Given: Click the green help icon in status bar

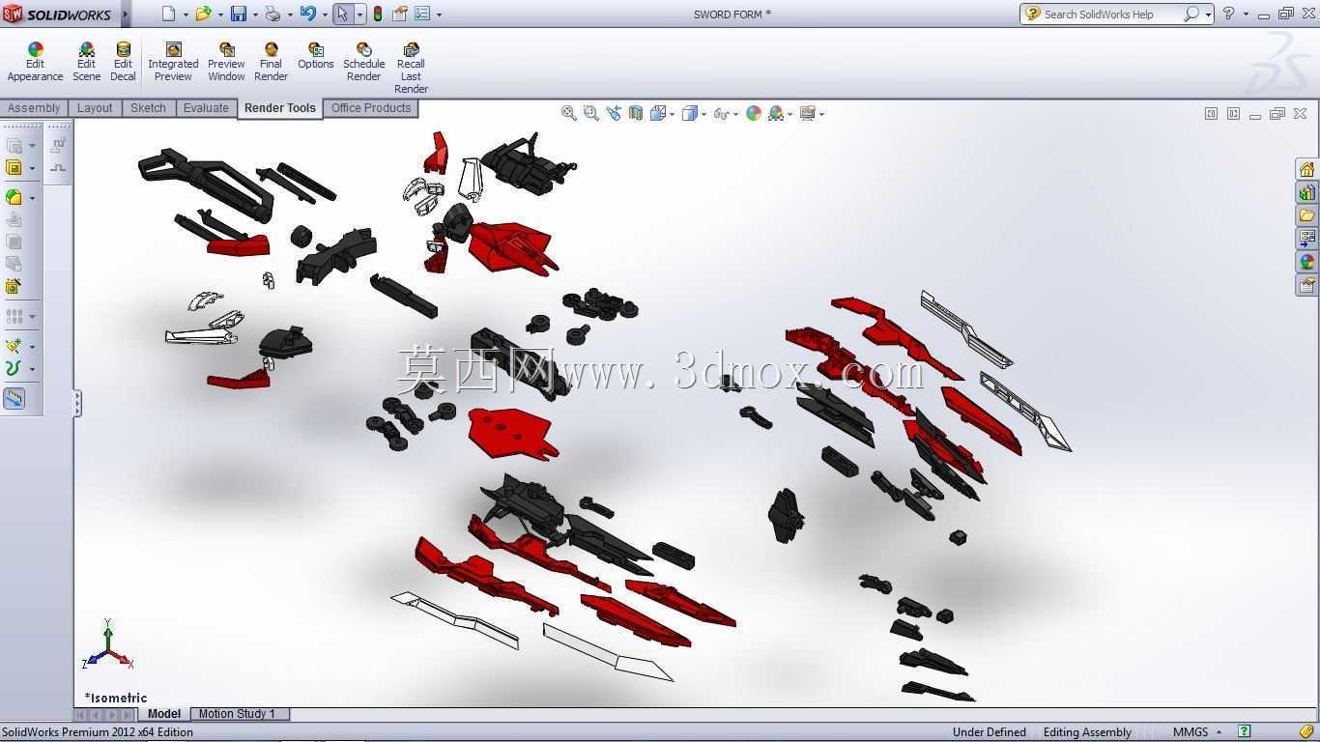Looking at the screenshot, I should pos(1245,731).
